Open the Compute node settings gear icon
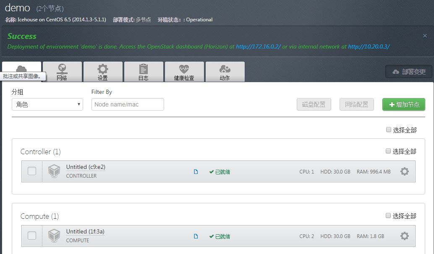 click(x=404, y=236)
